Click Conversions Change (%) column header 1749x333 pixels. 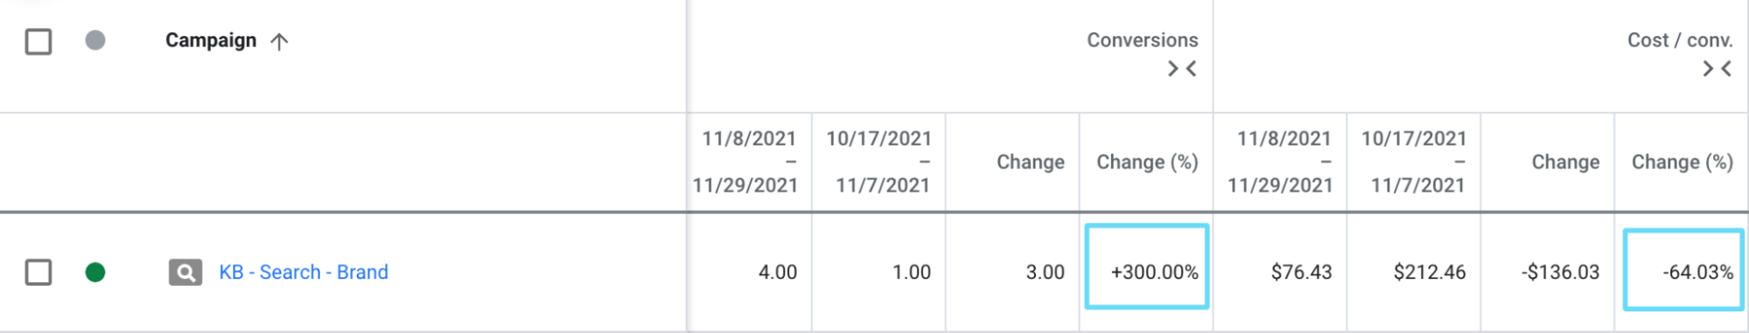pyautogui.click(x=1147, y=163)
